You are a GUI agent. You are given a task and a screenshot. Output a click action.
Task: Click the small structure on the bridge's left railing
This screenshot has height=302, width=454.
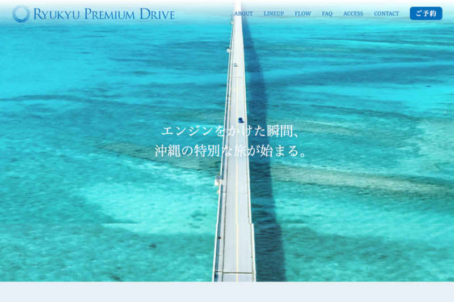pyautogui.click(x=217, y=181)
